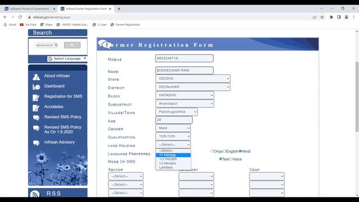The width and height of the screenshot is (359, 202).
Task: Open the District dropdown showing KEONJHAR
Action: pos(193,87)
